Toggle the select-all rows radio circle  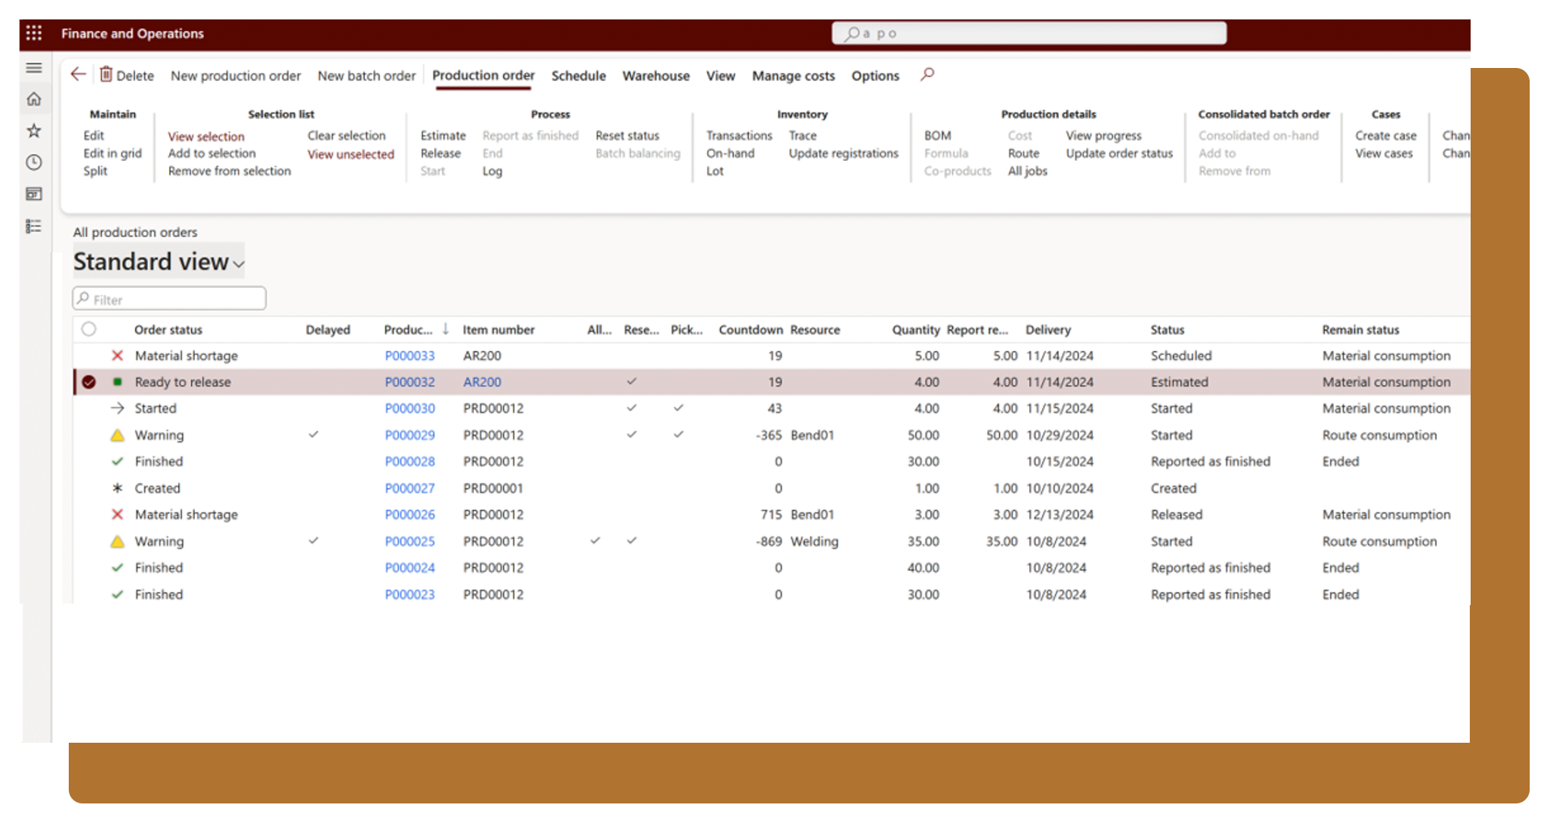pos(89,329)
